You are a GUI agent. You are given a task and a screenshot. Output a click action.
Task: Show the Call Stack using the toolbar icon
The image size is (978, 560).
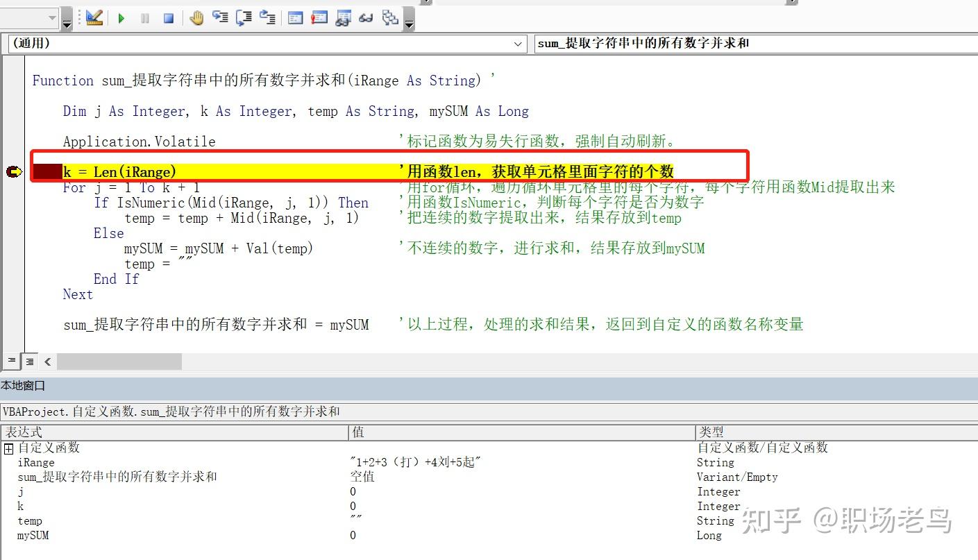click(390, 18)
